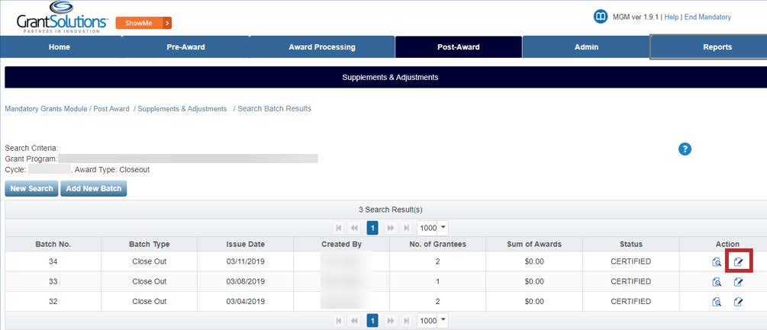View details of batch 32

pyautogui.click(x=717, y=302)
